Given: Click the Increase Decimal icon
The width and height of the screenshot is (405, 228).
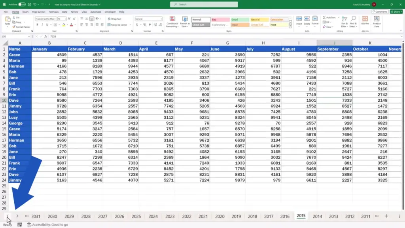Looking at the screenshot, I should click(155, 25).
